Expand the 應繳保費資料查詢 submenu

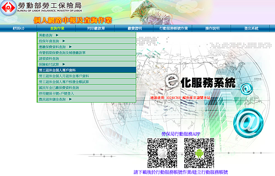click(87, 47)
